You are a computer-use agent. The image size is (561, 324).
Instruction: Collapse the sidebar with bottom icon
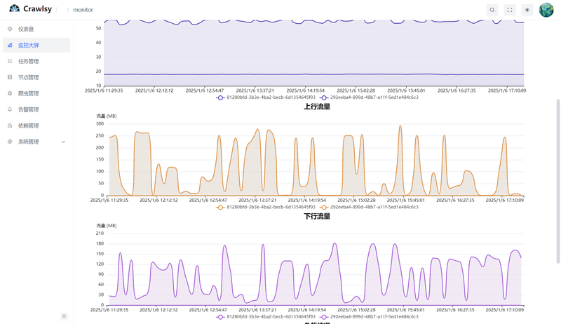click(64, 316)
